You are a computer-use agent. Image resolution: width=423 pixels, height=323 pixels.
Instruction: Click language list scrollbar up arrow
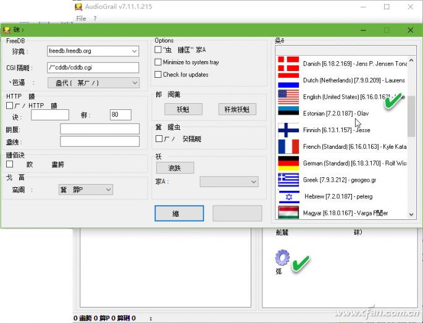point(411,61)
